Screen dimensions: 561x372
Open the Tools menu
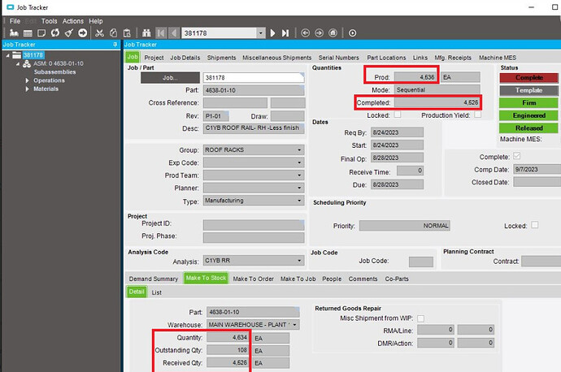tap(49, 21)
